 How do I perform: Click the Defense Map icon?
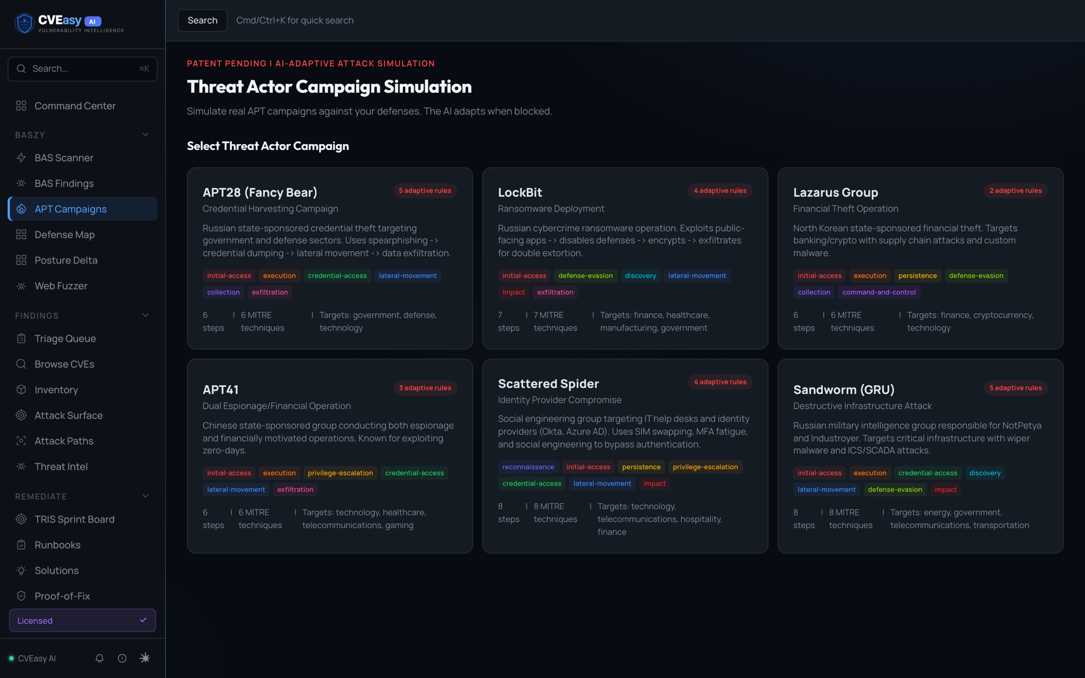[x=21, y=235]
